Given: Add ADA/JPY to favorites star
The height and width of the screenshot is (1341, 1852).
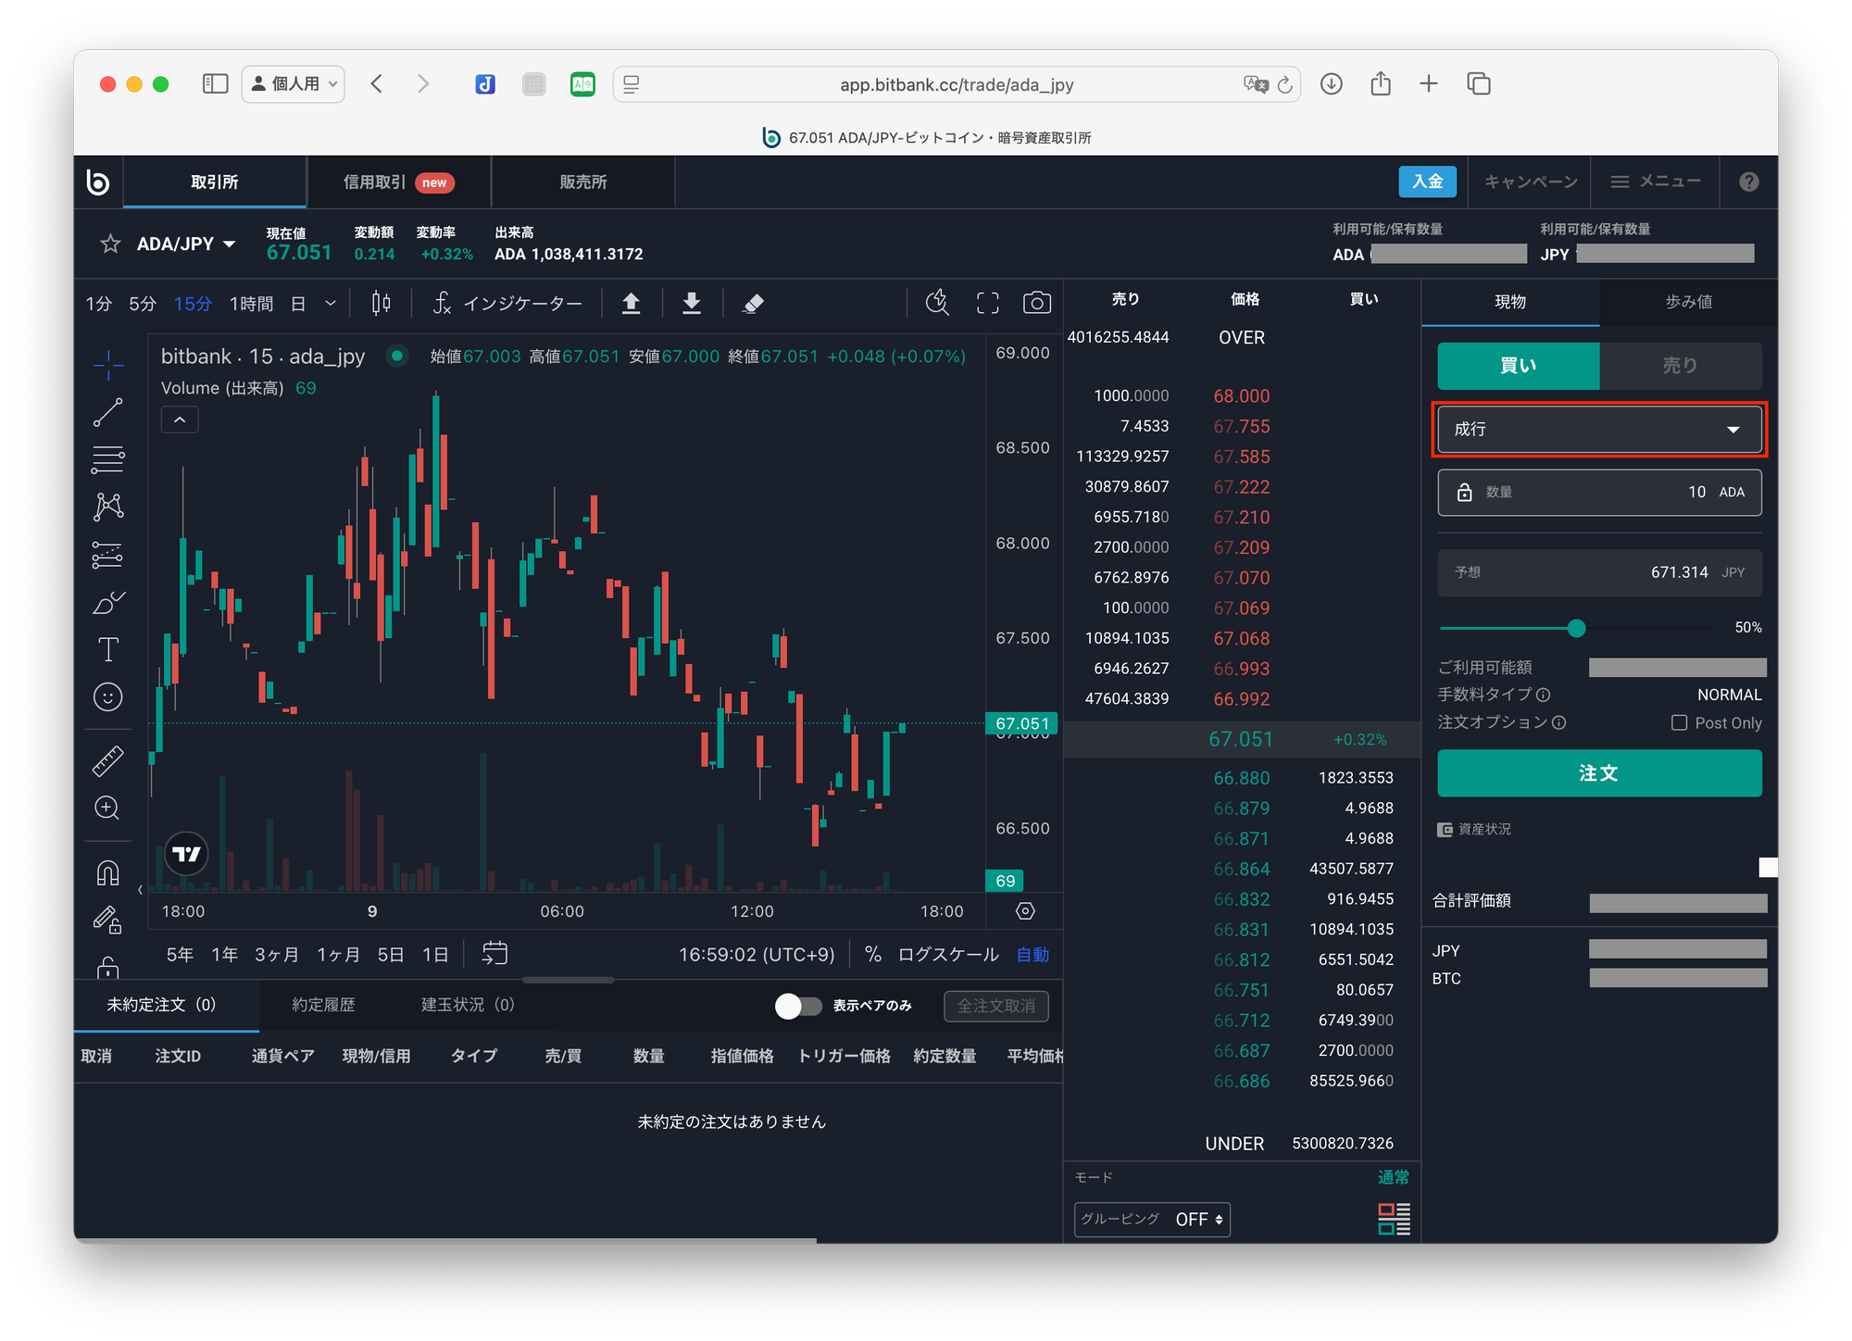Looking at the screenshot, I should pyautogui.click(x=110, y=244).
